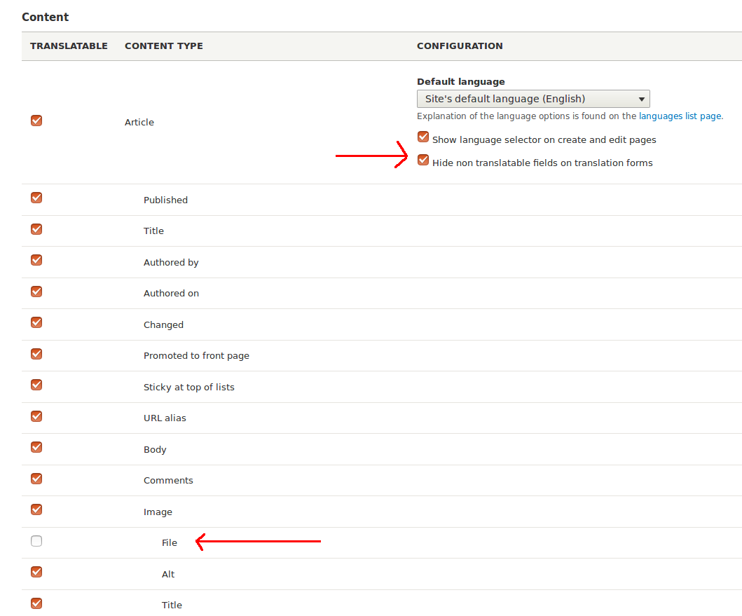Image resolution: width=742 pixels, height=616 pixels.
Task: Uncheck the Title field translatable checkbox
Action: 36,229
